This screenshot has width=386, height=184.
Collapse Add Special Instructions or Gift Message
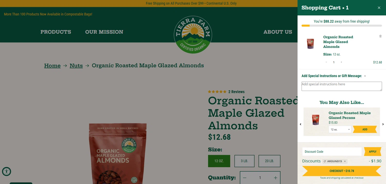(334, 76)
